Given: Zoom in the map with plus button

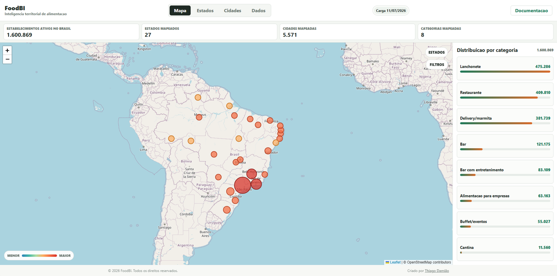Looking at the screenshot, I should [7, 50].
